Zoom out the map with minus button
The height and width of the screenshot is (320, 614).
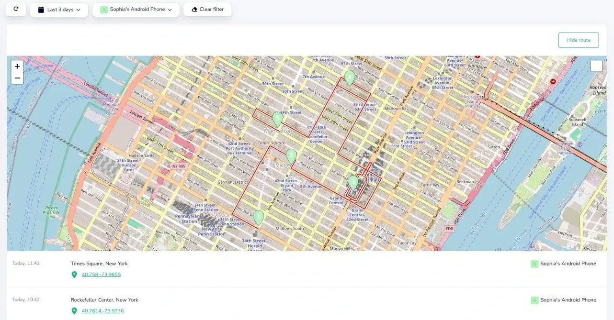tap(17, 78)
